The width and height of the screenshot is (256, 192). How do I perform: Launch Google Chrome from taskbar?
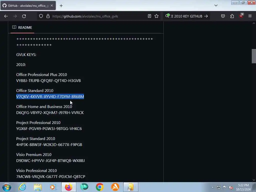point(99,187)
